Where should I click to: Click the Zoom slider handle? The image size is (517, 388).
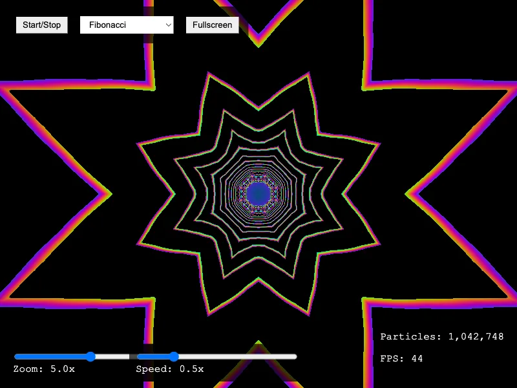(90, 356)
